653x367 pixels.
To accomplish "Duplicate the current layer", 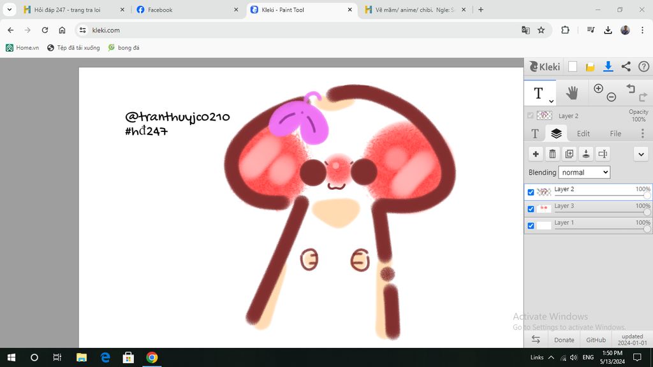I will 569,154.
